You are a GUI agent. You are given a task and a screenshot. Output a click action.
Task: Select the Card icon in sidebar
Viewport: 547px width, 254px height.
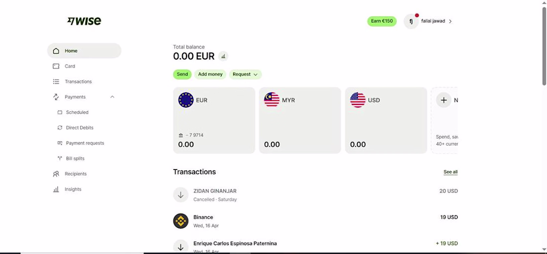pos(56,66)
